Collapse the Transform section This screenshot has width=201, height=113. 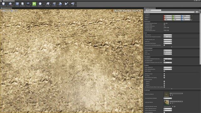click(x=144, y=14)
